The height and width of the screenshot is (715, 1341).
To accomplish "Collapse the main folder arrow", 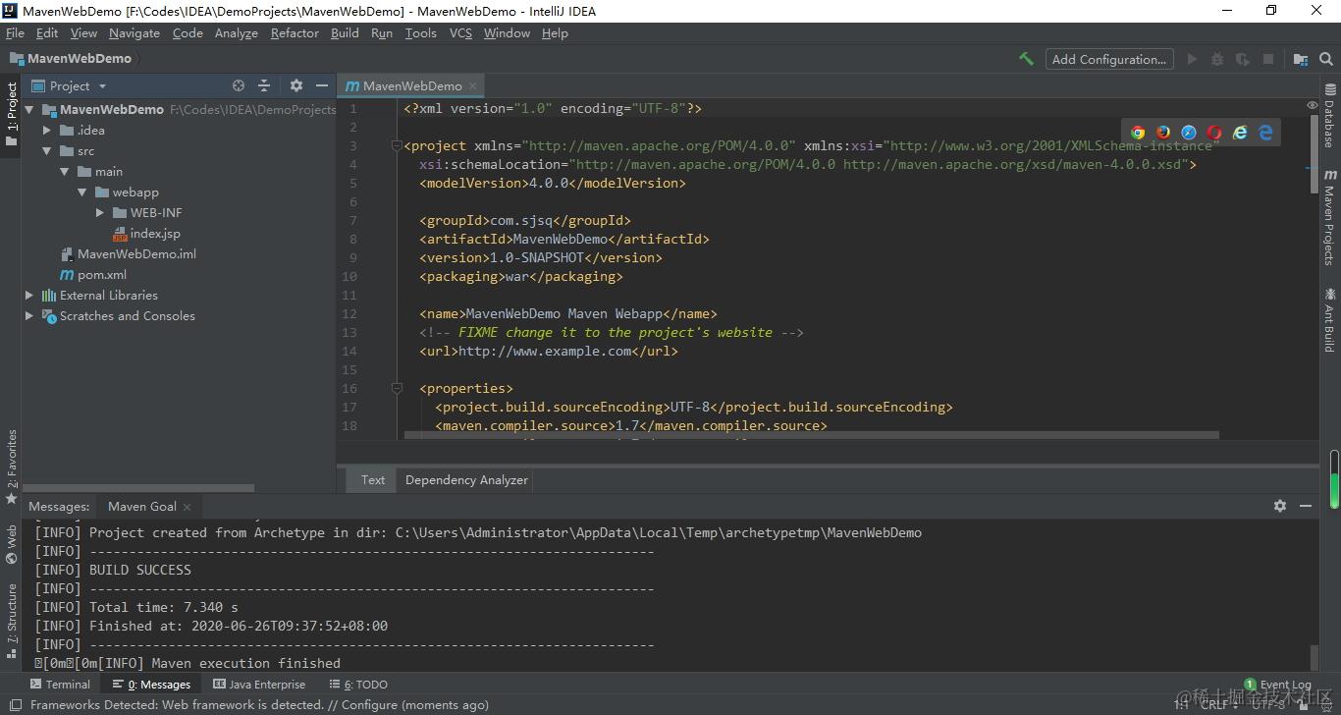I will [65, 172].
